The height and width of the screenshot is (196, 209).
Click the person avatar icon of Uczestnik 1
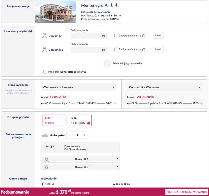point(44,36)
